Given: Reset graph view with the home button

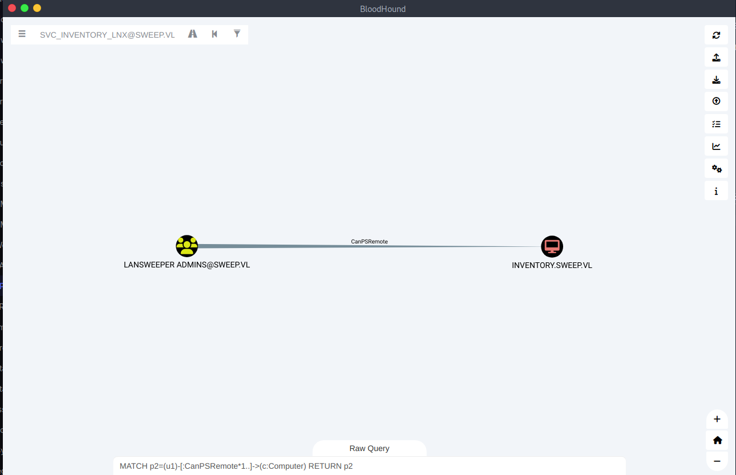Looking at the screenshot, I should point(717,440).
